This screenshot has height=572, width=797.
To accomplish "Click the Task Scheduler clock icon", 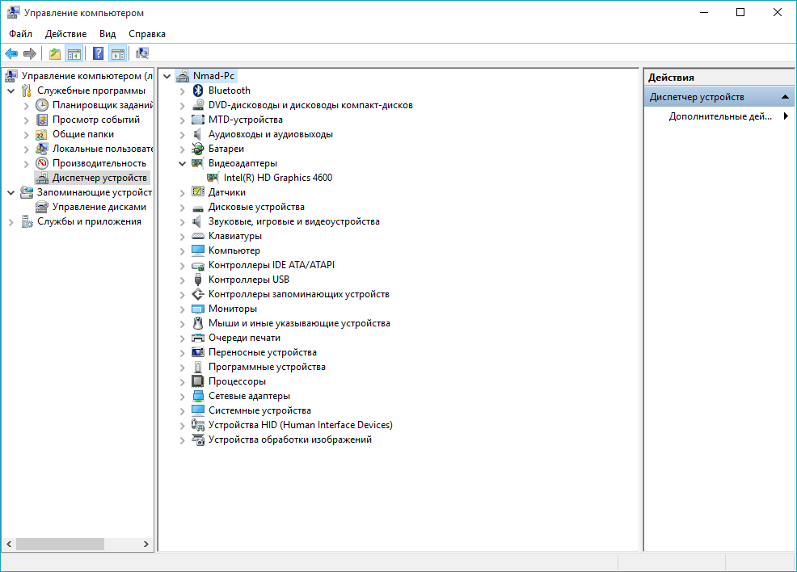I will [42, 105].
